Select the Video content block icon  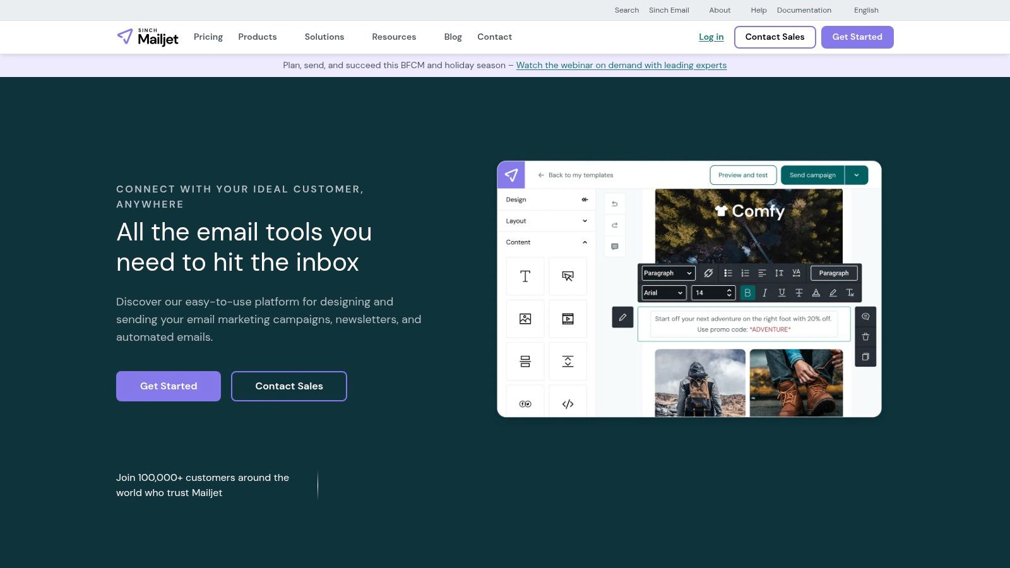coord(567,319)
